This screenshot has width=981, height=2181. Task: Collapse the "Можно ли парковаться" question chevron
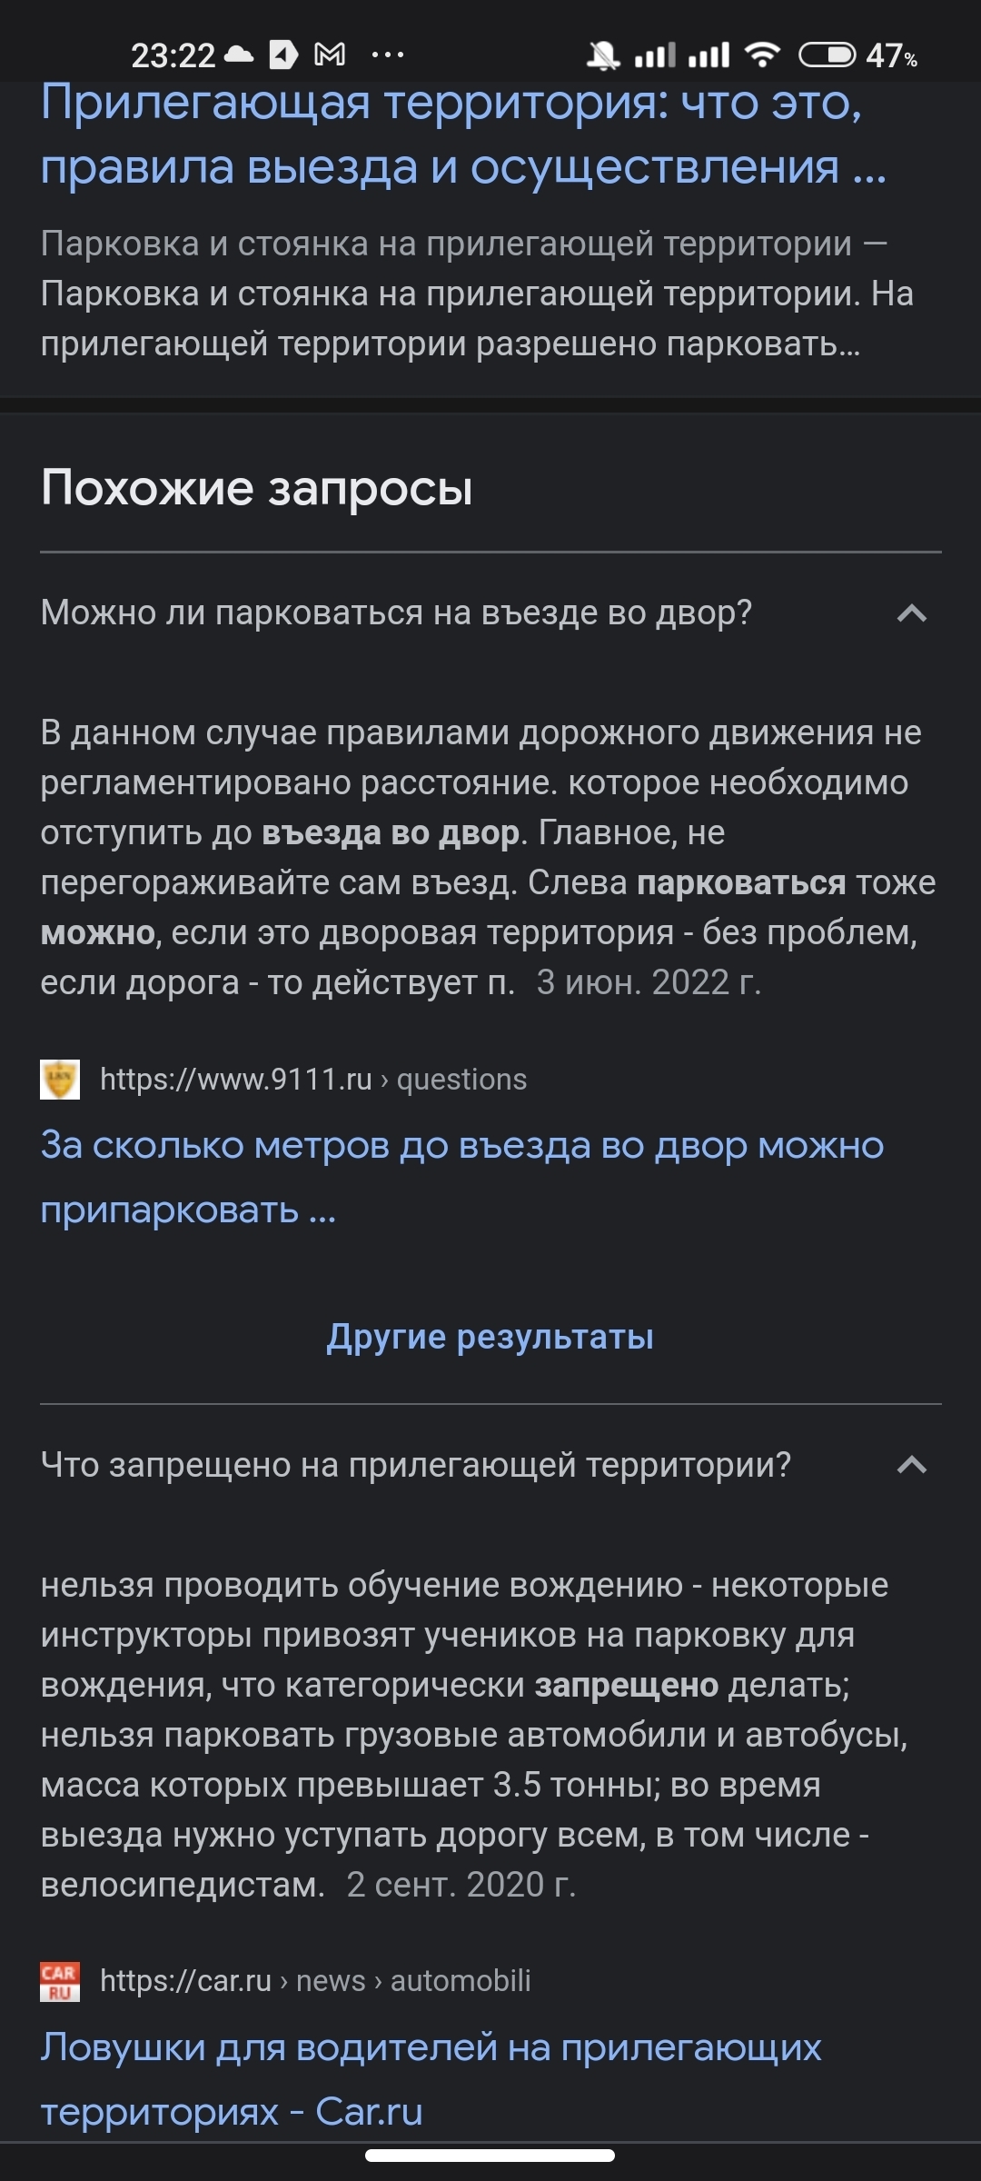click(911, 613)
